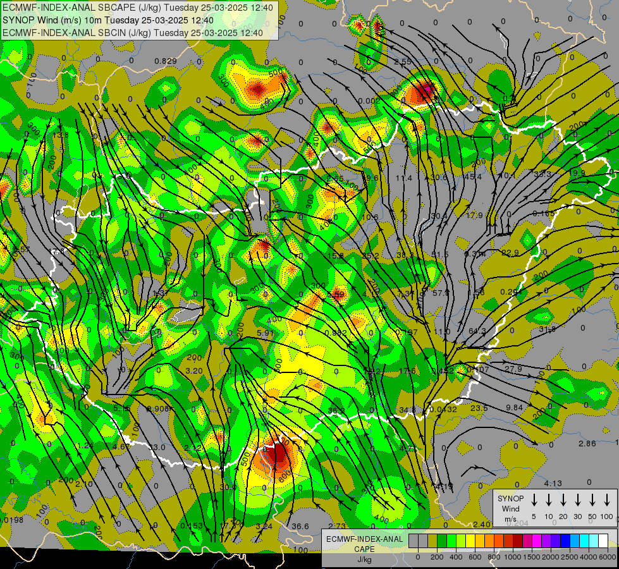Click the 4.13 value on the map

point(553,483)
